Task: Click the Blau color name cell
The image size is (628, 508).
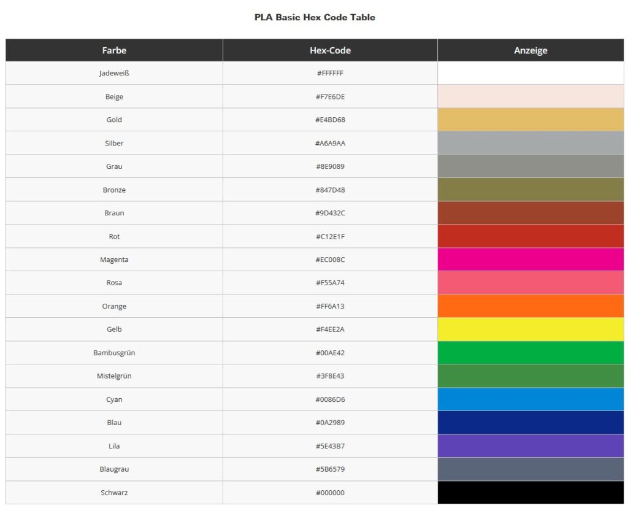Action: click(x=114, y=423)
